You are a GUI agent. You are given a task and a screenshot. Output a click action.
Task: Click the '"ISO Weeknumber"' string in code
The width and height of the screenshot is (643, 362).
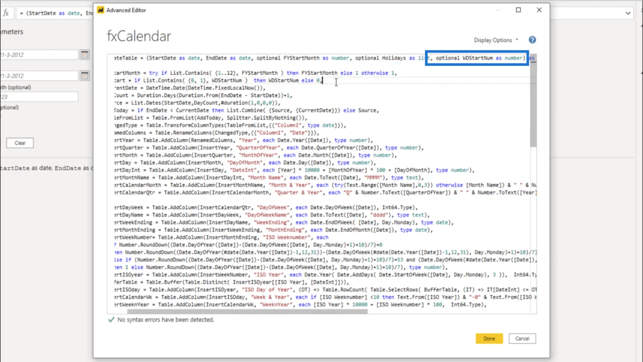(286, 237)
